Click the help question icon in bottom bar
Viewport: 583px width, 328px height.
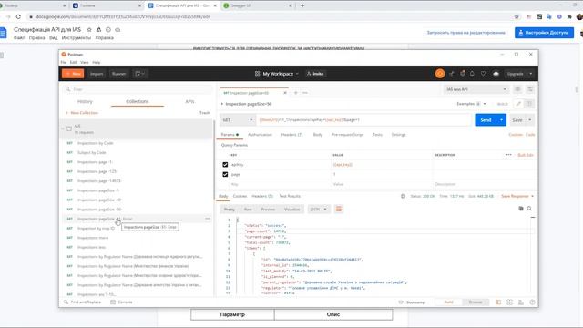point(532,302)
